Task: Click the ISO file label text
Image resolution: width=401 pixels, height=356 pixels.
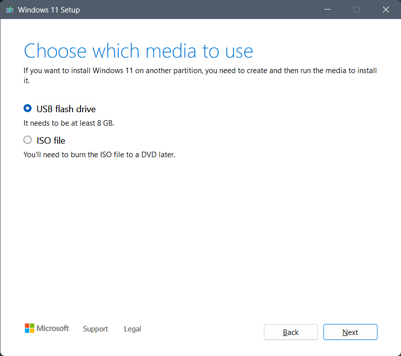Action: click(51, 140)
